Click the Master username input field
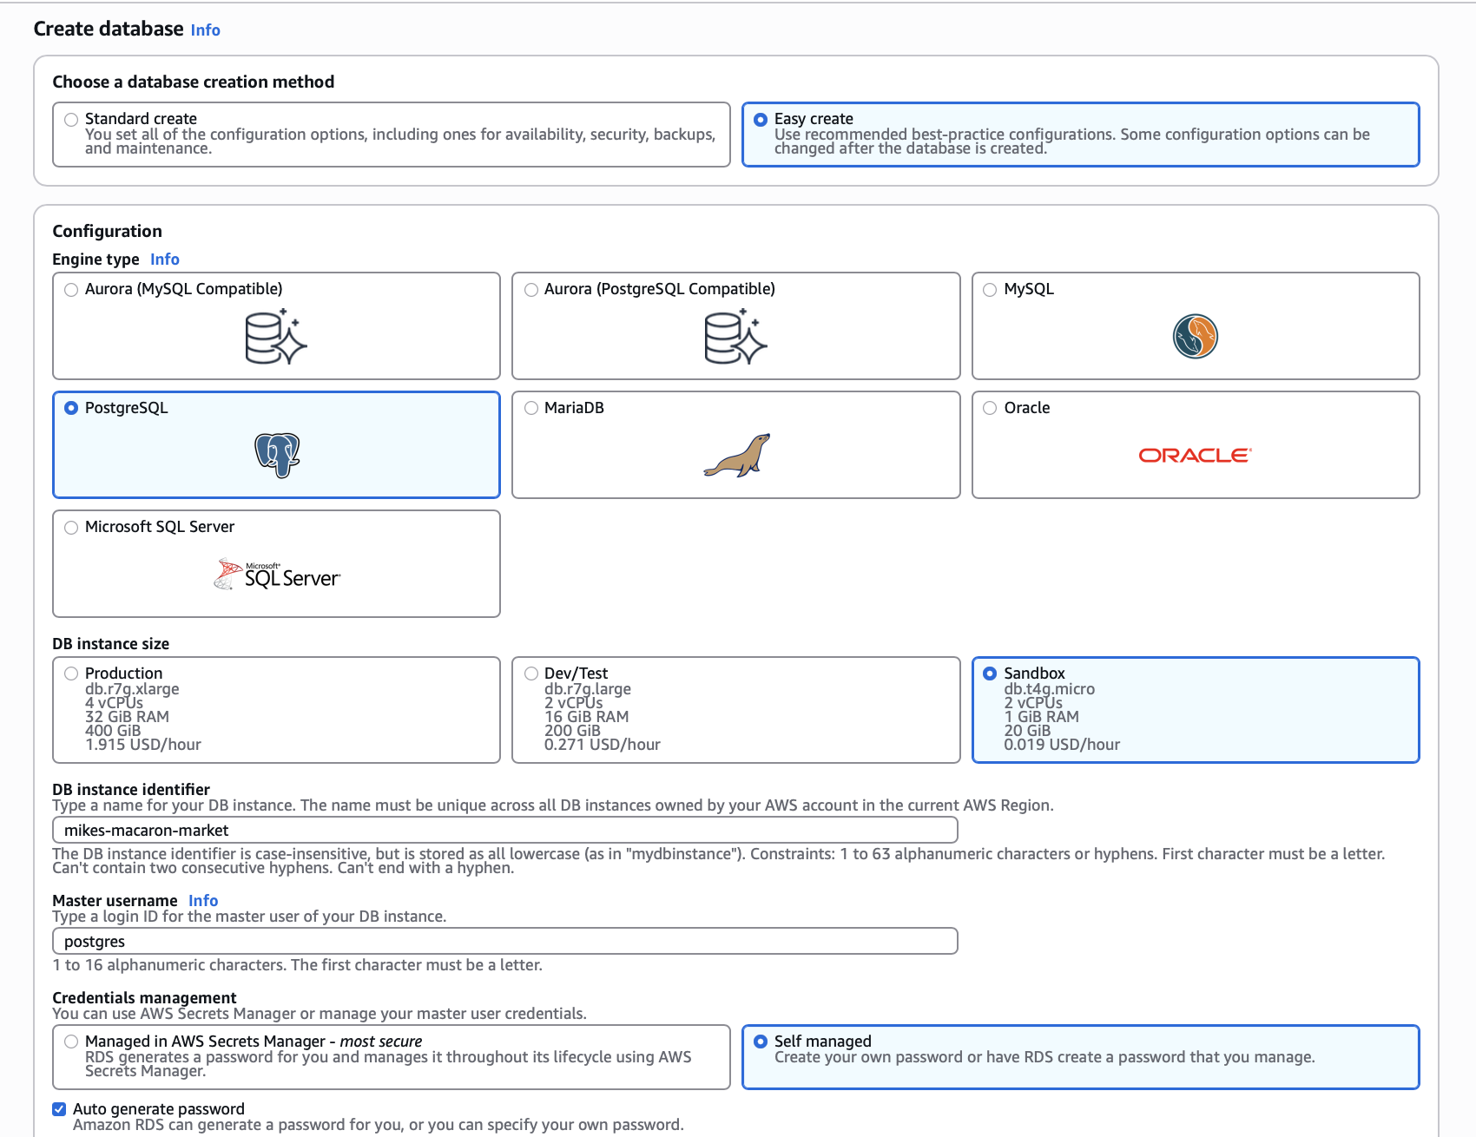 [504, 942]
